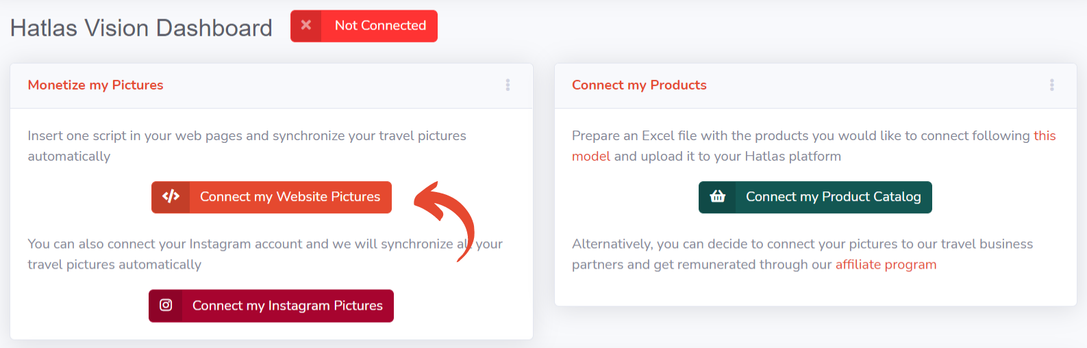Connect my Instagram Pictures
The height and width of the screenshot is (348, 1087).
click(x=271, y=306)
